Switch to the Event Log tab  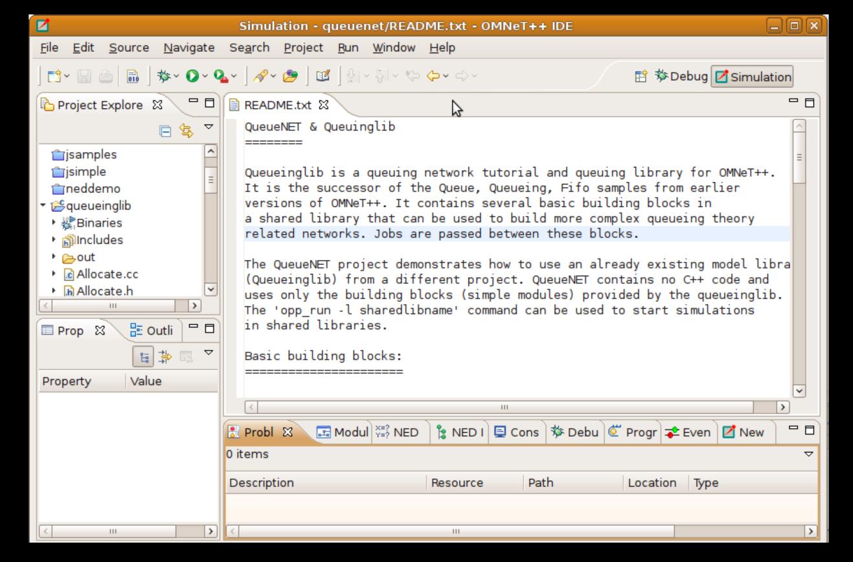click(688, 433)
